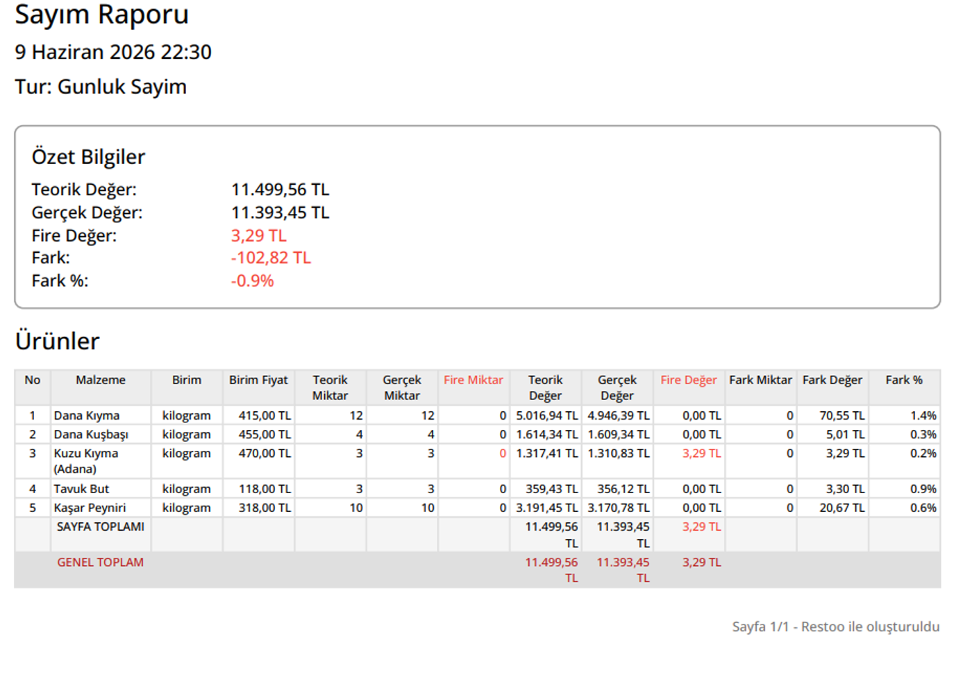Viewport: 972px width, 696px height.
Task: Click the 'Tur: Gunluk Sayim' line
Action: click(x=101, y=87)
